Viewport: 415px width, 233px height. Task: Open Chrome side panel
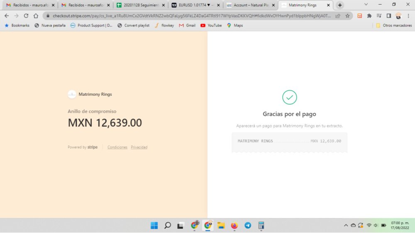(388, 16)
